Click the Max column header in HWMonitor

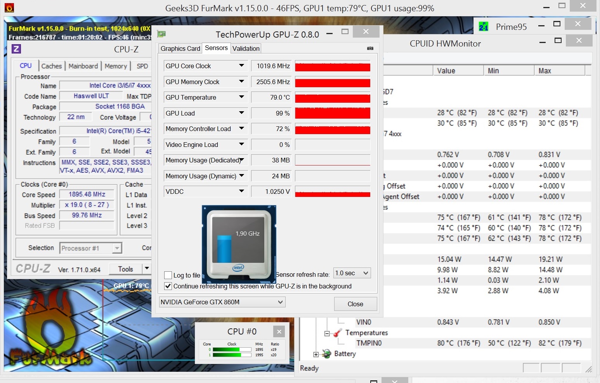click(x=560, y=71)
